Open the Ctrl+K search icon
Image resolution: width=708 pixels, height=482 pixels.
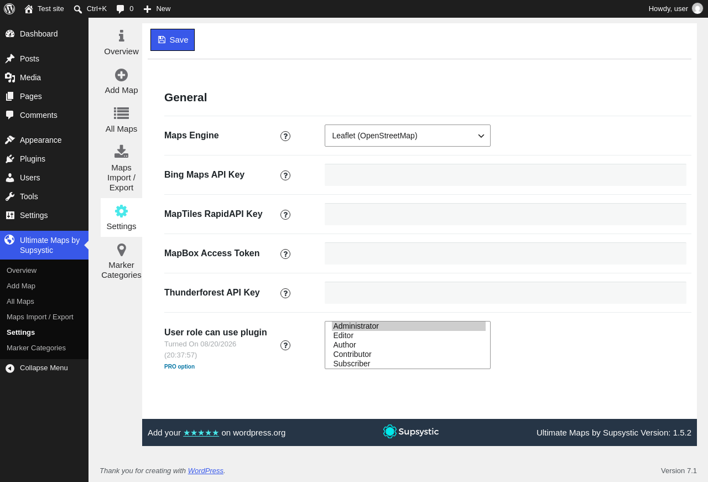coord(78,9)
